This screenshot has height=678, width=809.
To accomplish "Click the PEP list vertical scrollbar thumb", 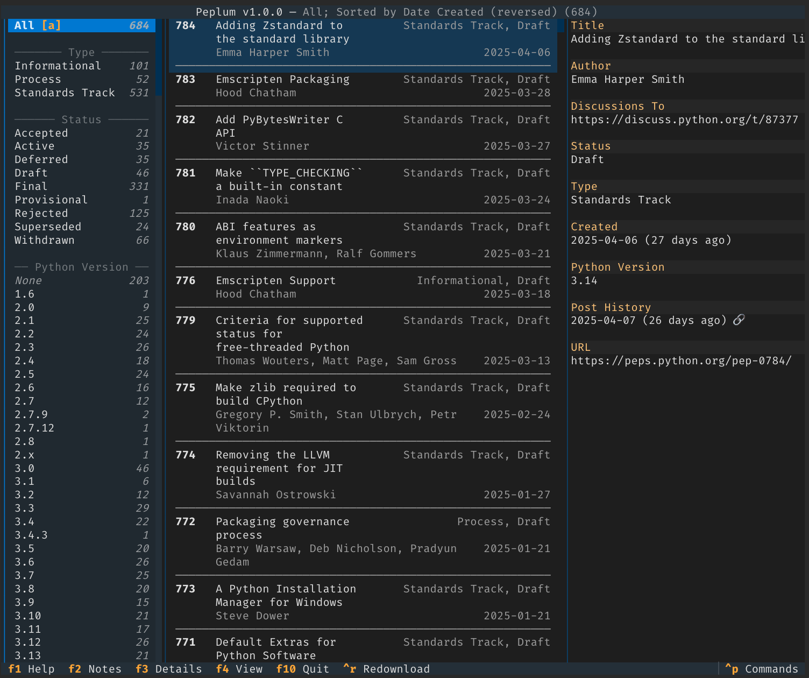I will point(561,25).
